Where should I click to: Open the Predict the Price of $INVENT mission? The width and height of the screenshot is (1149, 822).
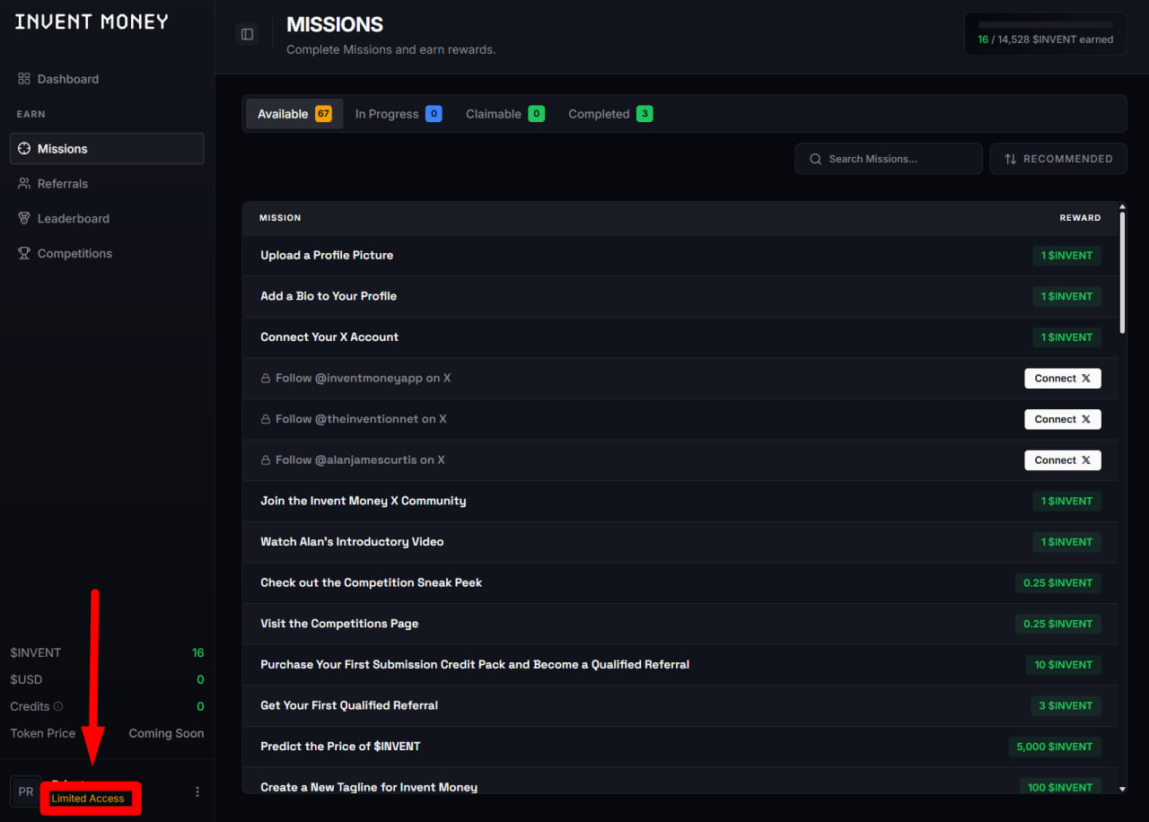coord(340,747)
